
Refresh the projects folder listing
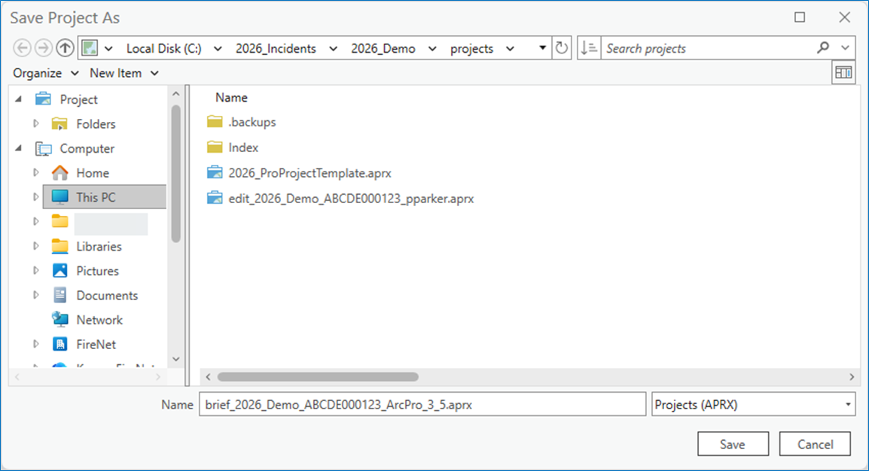562,48
